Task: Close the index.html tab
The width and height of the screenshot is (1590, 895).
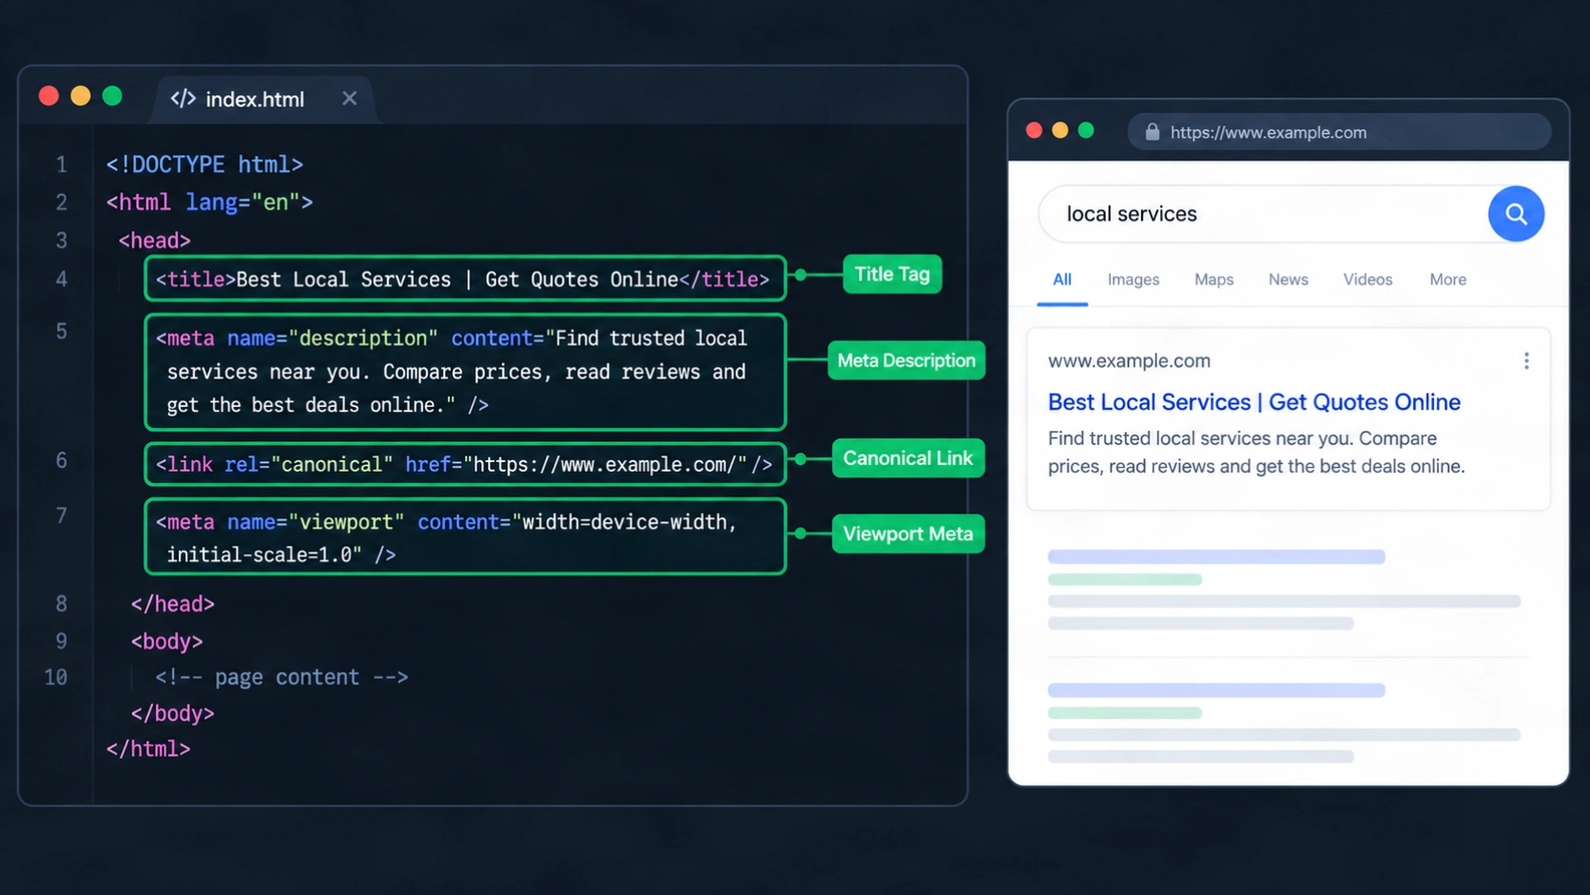Action: point(349,99)
